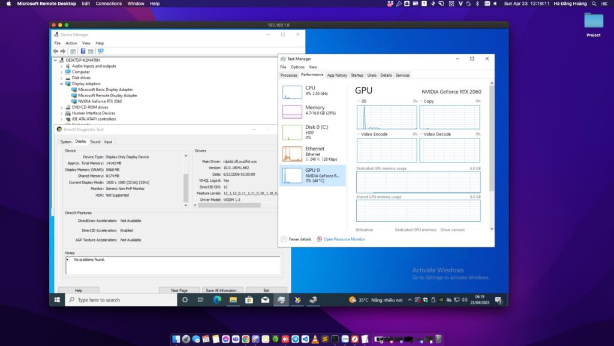Viewport: 614px width, 346px height.
Task: Click the Notes text box in DirectX tool
Action: (x=173, y=266)
